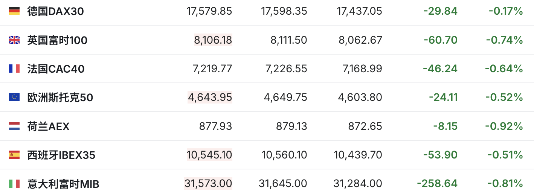Open the 德国DAX30 index link
Viewport: 534px width, 192px height.
[x=55, y=11]
